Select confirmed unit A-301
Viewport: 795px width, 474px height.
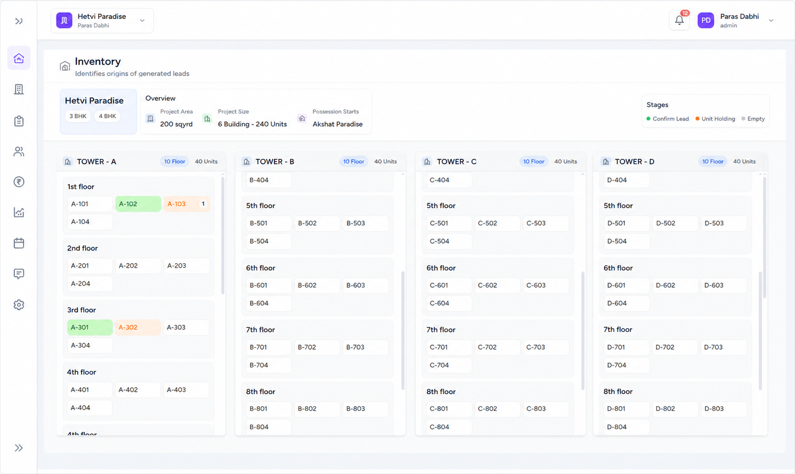coord(90,327)
